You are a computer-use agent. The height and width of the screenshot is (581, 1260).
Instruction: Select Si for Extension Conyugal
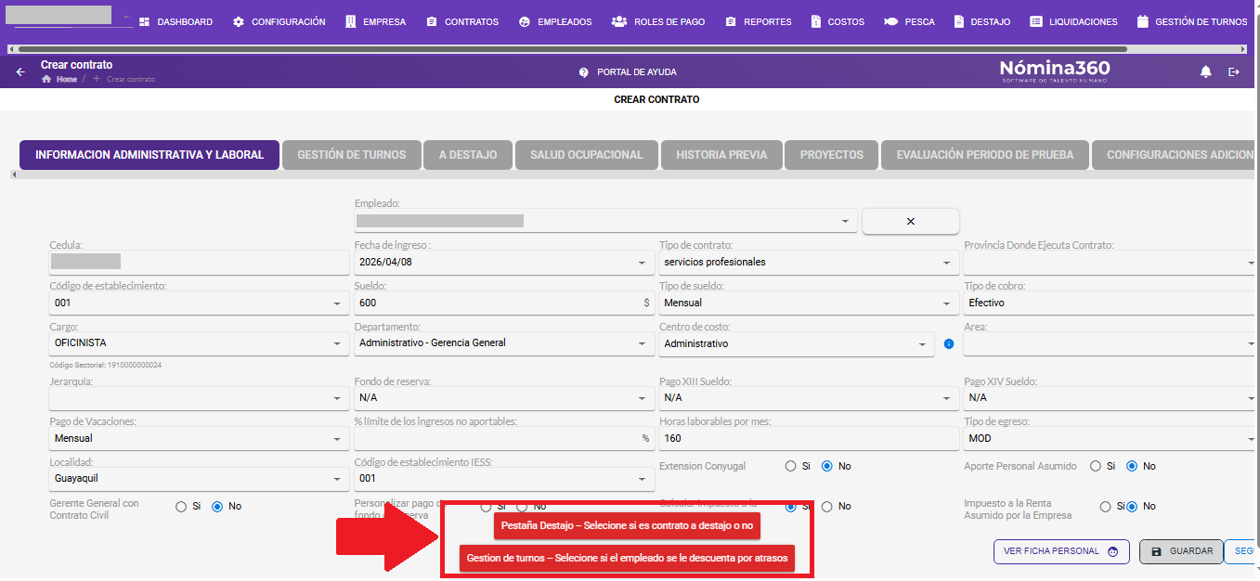click(x=791, y=466)
